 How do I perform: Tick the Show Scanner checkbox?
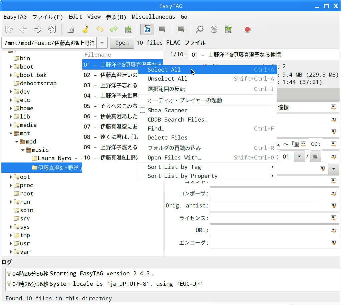click(x=143, y=110)
